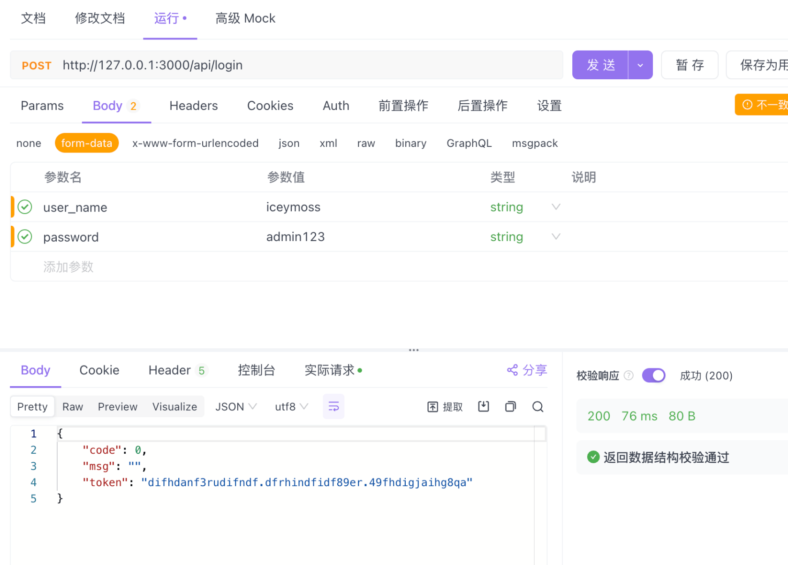The width and height of the screenshot is (788, 565).
Task: Open the 实际请求 tab
Action: pyautogui.click(x=333, y=370)
